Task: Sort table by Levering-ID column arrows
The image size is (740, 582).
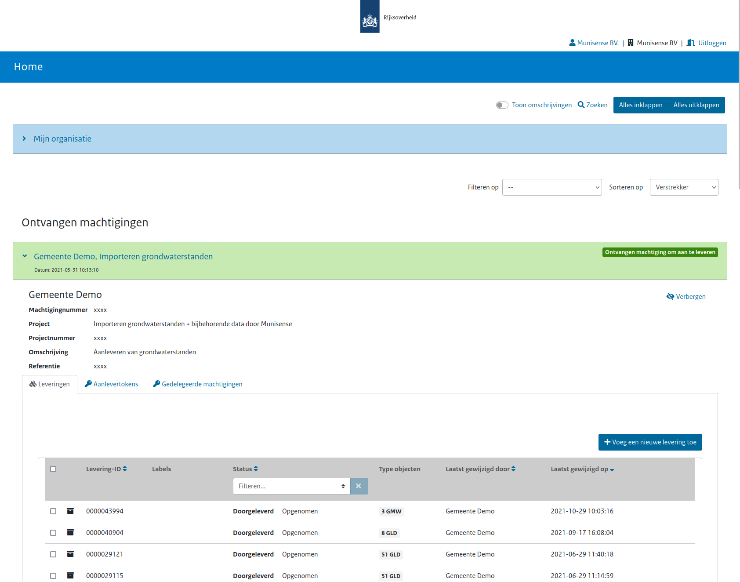Action: [x=125, y=469]
